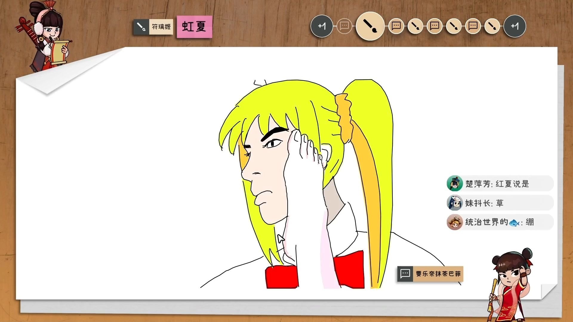573x322 pixels.
Task: Click the pink 虹夏 prompt label
Action: 194,27
